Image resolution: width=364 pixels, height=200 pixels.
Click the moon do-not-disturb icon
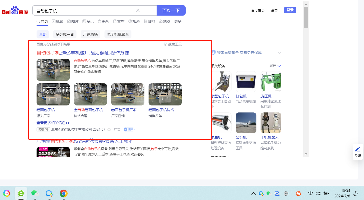[355, 193]
